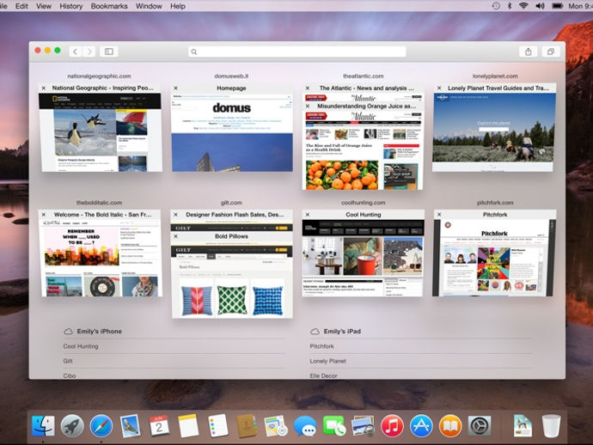The width and height of the screenshot is (593, 445).
Task: Open Cool Hunting from Emily's iPhone
Action: click(81, 346)
